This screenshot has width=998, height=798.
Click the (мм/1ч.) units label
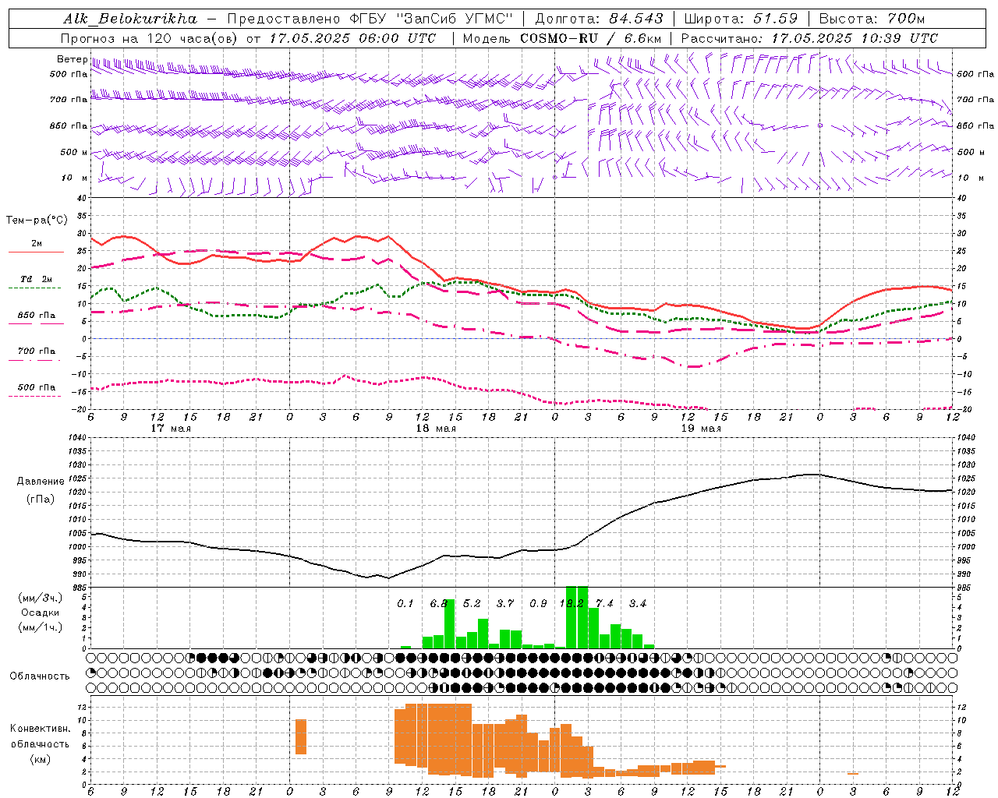(41, 627)
